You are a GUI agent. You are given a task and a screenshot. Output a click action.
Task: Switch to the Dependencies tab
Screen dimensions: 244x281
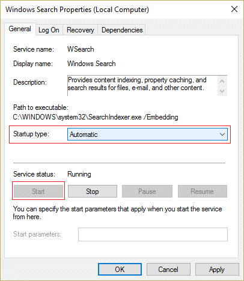(122, 30)
